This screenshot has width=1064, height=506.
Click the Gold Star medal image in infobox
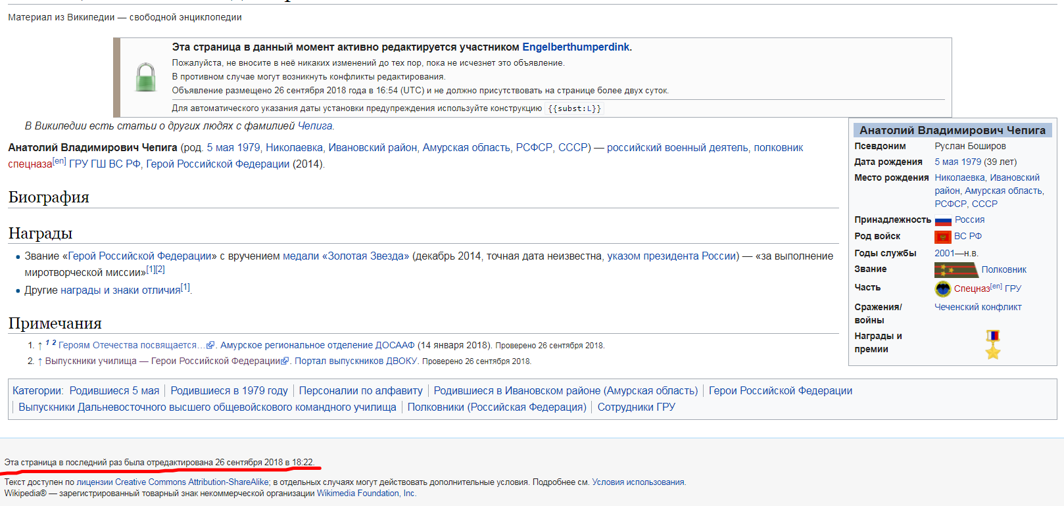point(992,344)
